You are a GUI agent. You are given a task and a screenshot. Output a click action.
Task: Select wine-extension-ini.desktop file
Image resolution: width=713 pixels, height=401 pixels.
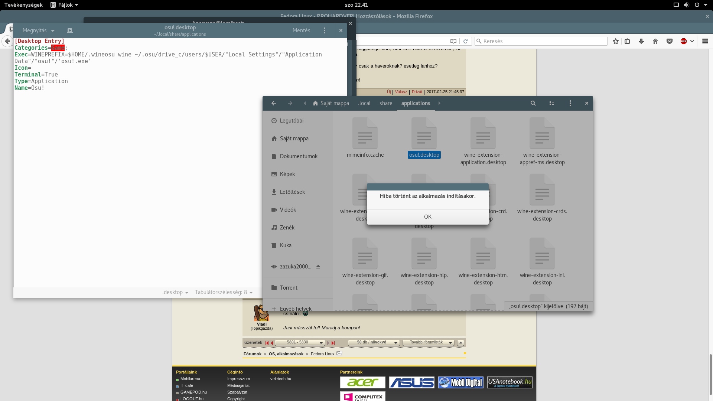pyautogui.click(x=542, y=262)
